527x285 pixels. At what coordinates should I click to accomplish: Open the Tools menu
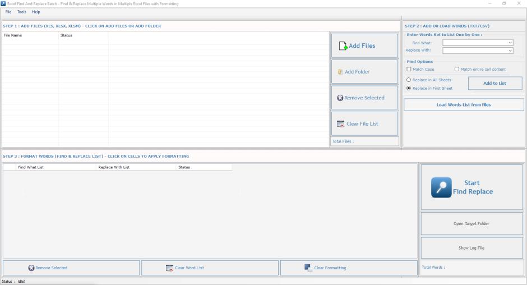(x=21, y=12)
